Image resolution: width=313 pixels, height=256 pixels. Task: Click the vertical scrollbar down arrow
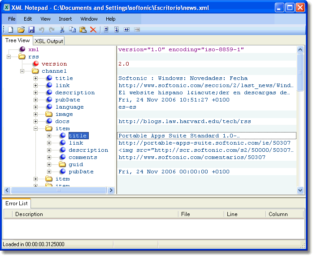[x=300, y=190]
